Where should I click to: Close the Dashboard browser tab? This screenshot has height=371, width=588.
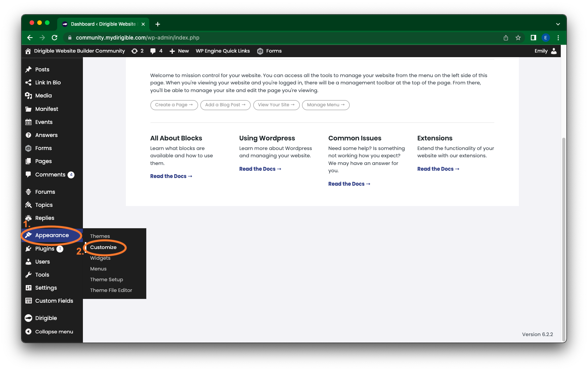(x=143, y=24)
